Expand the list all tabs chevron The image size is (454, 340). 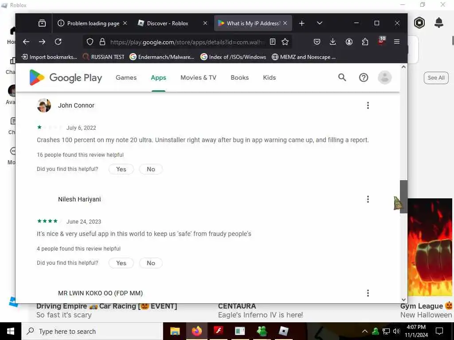click(320, 23)
